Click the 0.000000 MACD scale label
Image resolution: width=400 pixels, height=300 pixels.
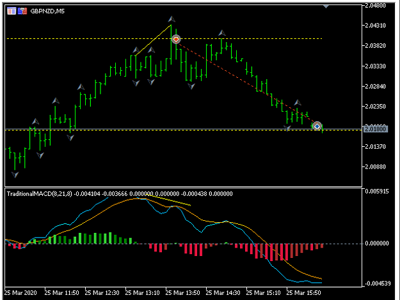(377, 244)
